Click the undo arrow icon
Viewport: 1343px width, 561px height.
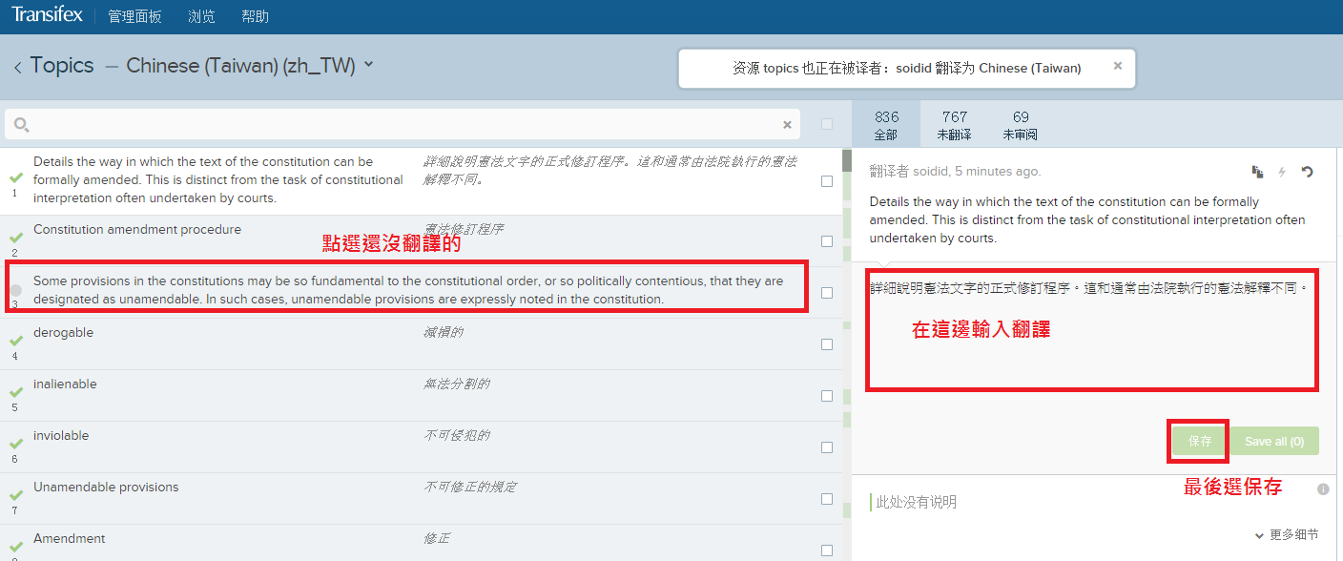(x=1307, y=172)
